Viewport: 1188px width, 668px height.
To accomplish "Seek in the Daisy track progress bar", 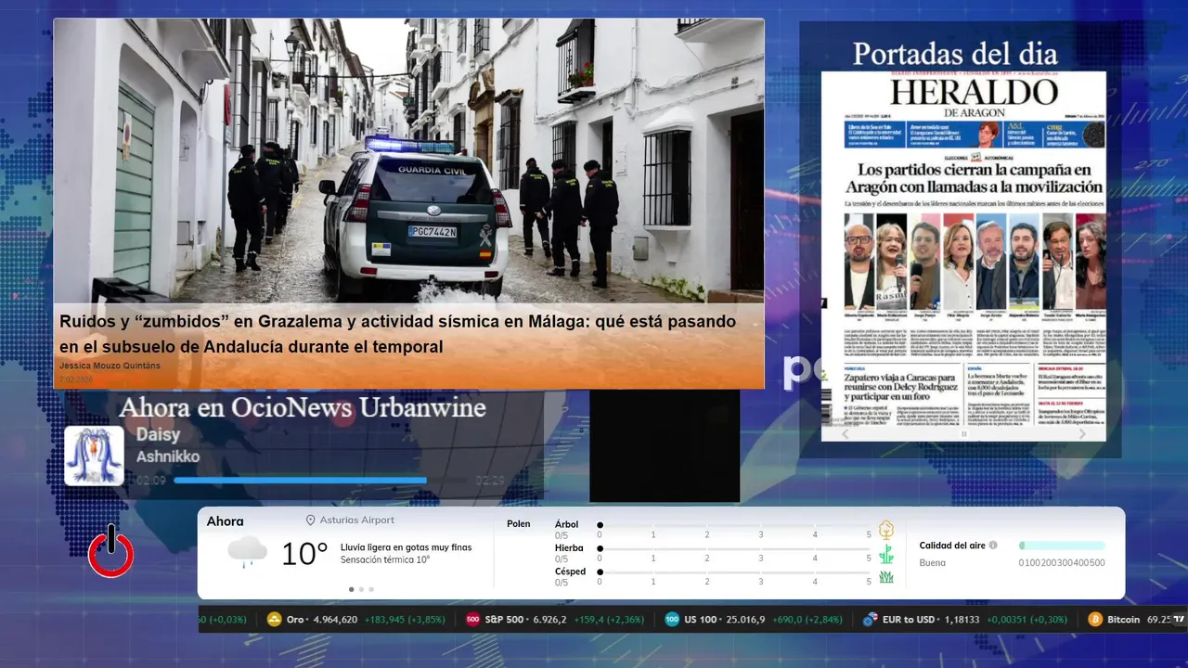I will coord(320,481).
